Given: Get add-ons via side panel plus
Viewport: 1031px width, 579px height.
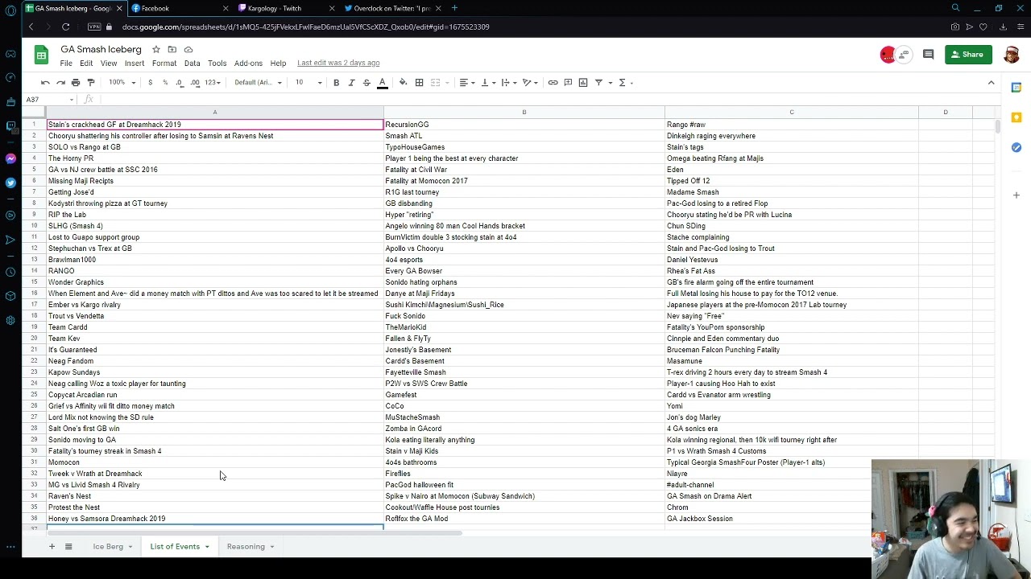Looking at the screenshot, I should (x=1017, y=195).
